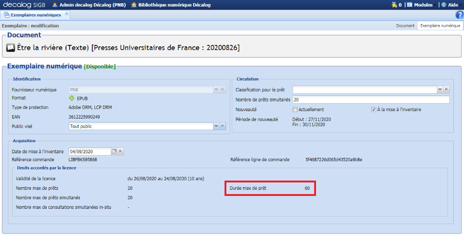Clear the Public visé selection
The height and width of the screenshot is (238, 464).
(222, 126)
